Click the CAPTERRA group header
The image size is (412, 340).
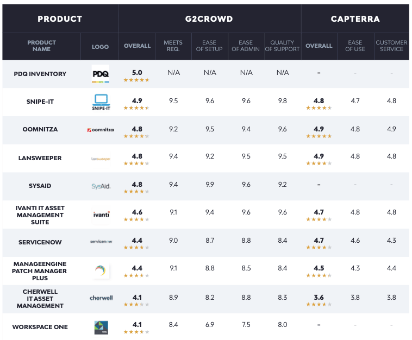(x=355, y=19)
